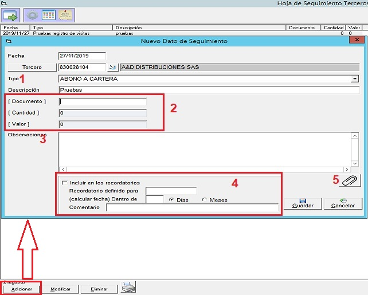The image size is (368, 295).
Task: Click into the Documento input field
Action: (x=103, y=102)
